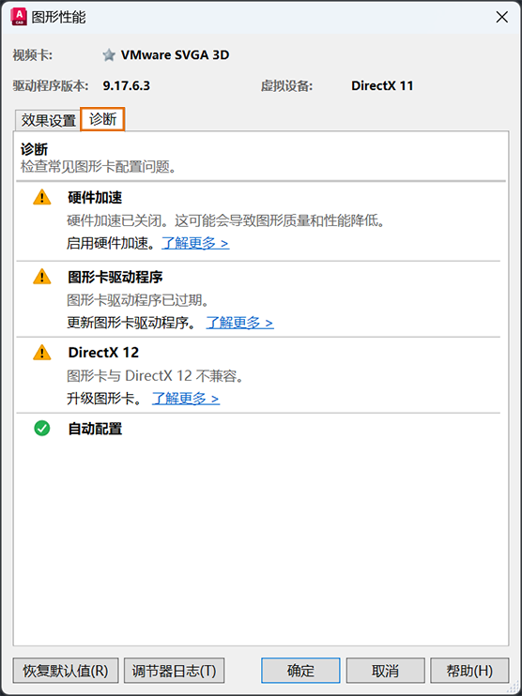
Task: Click the star icon beside VMware SVGA 3D
Action: coord(109,55)
